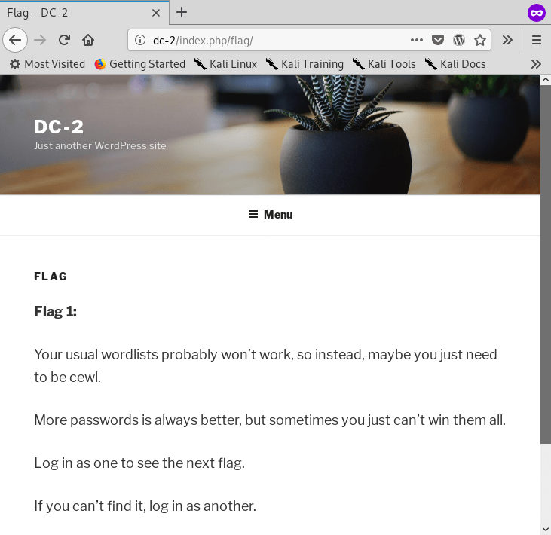Open page actions three-dot menu

[x=416, y=40]
